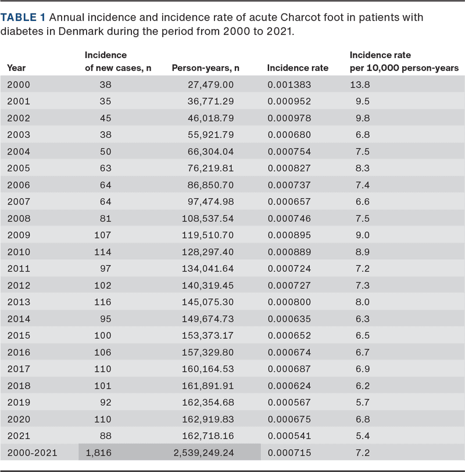This screenshot has height=472, width=465.
Task: Click the year 2013 row label
Action: click(x=19, y=302)
